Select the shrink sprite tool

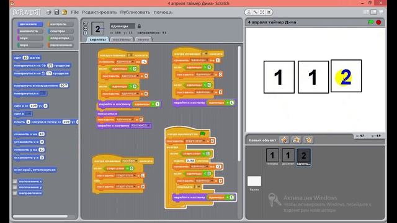(269, 12)
